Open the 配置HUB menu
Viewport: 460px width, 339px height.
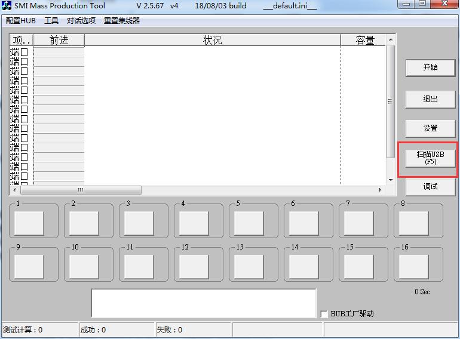[x=21, y=21]
